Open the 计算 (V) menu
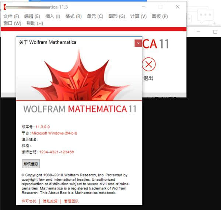Viewport: 221px width, 210px height. coord(138,16)
